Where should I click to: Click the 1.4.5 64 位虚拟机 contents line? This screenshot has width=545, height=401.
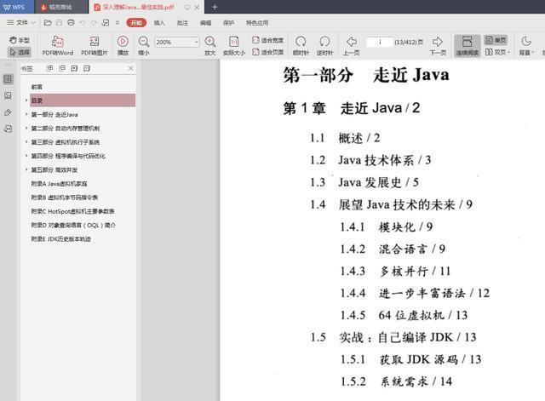404,315
